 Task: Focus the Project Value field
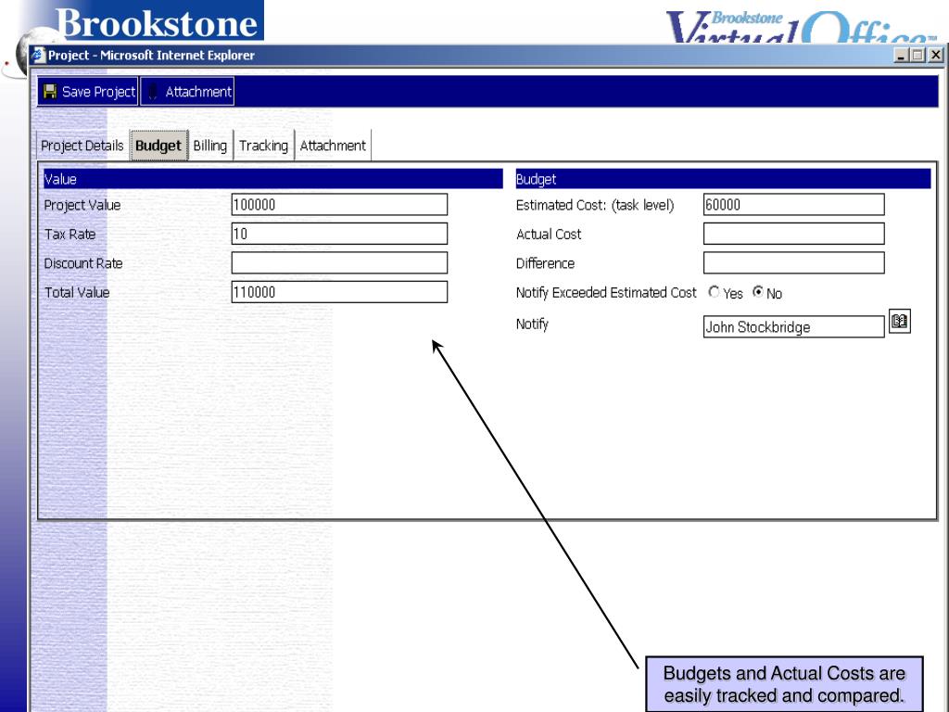[339, 205]
